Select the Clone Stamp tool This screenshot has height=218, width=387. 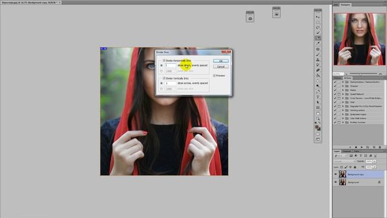tap(318, 59)
